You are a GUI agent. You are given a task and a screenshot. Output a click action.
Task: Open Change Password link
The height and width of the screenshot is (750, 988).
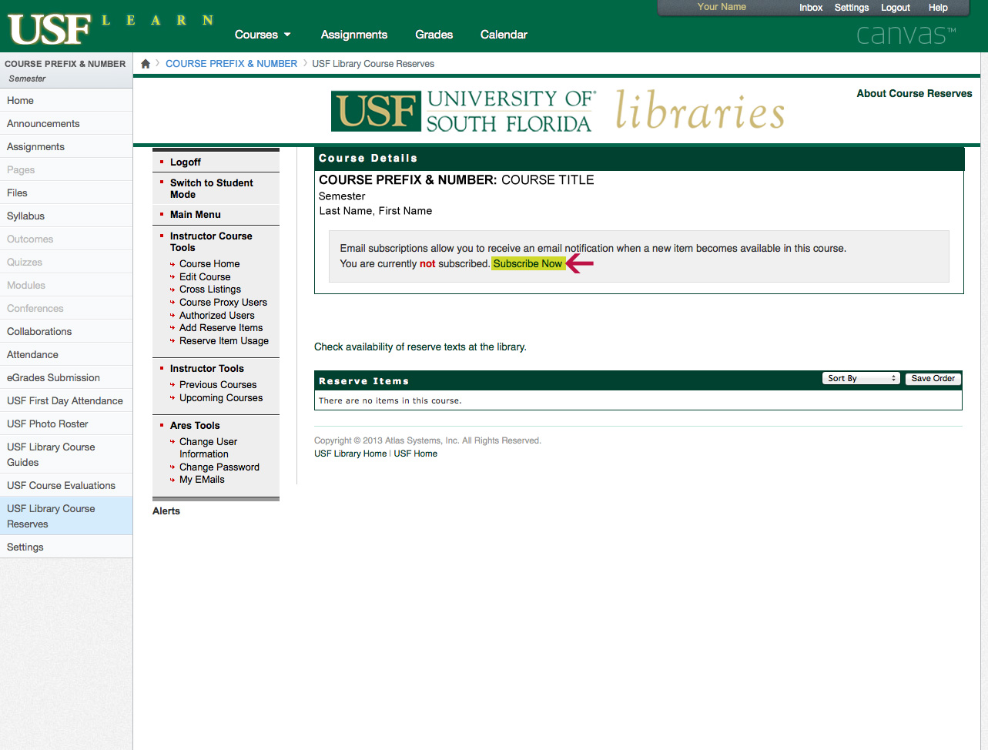[x=219, y=467]
